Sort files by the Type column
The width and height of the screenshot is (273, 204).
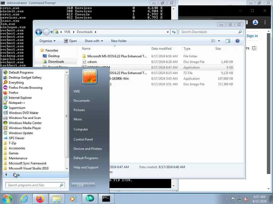(x=187, y=49)
